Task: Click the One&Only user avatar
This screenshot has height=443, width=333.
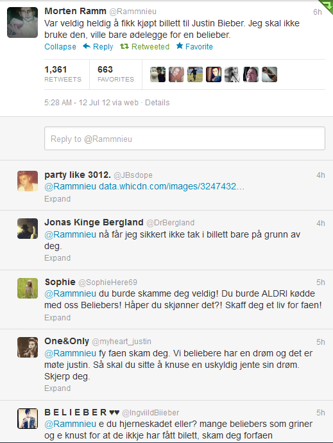Action: click(x=28, y=347)
